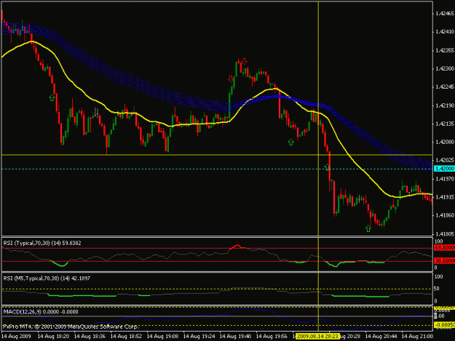Viewport: 455px width, 341px height.
Task: Select the yellow 2009.08.14 20:23 crosshair time label
Action: point(317,336)
